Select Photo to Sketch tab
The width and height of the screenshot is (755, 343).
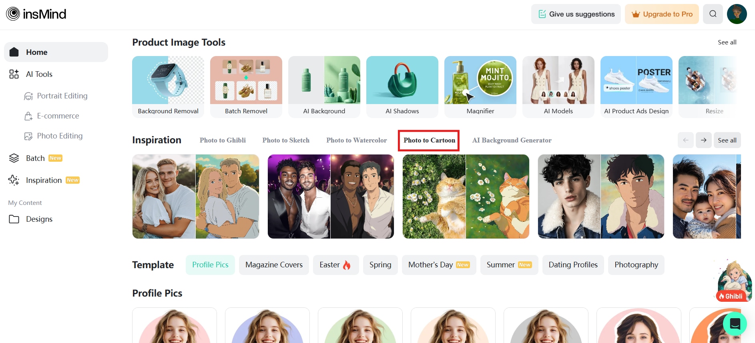coord(286,140)
